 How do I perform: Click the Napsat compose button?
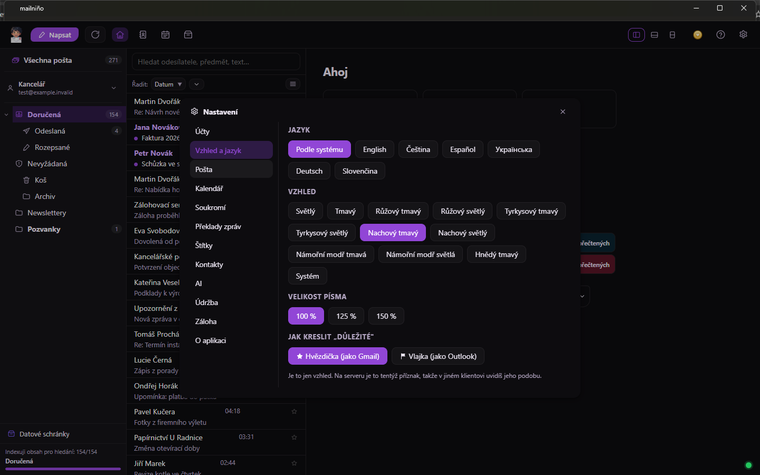pyautogui.click(x=55, y=35)
